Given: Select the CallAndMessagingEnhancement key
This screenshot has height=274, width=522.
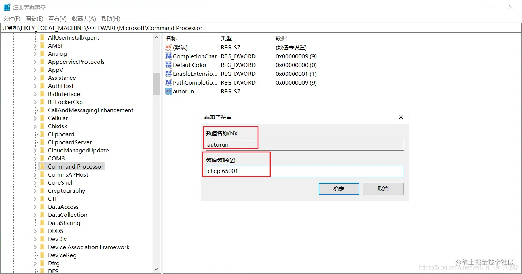Looking at the screenshot, I should (91, 110).
